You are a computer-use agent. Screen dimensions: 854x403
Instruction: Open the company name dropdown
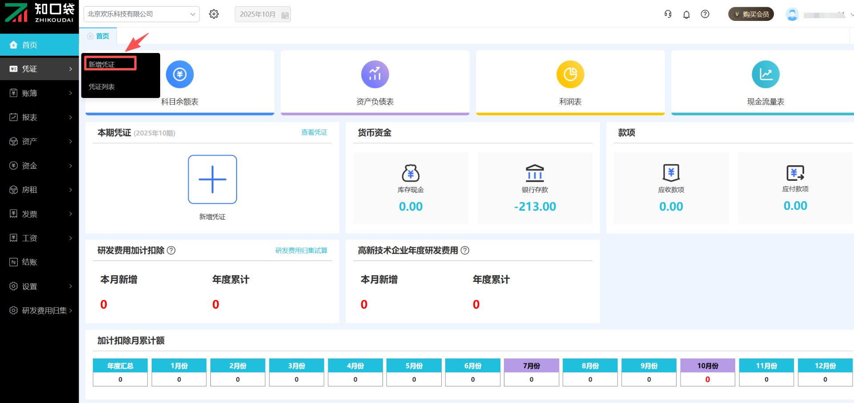pyautogui.click(x=141, y=14)
